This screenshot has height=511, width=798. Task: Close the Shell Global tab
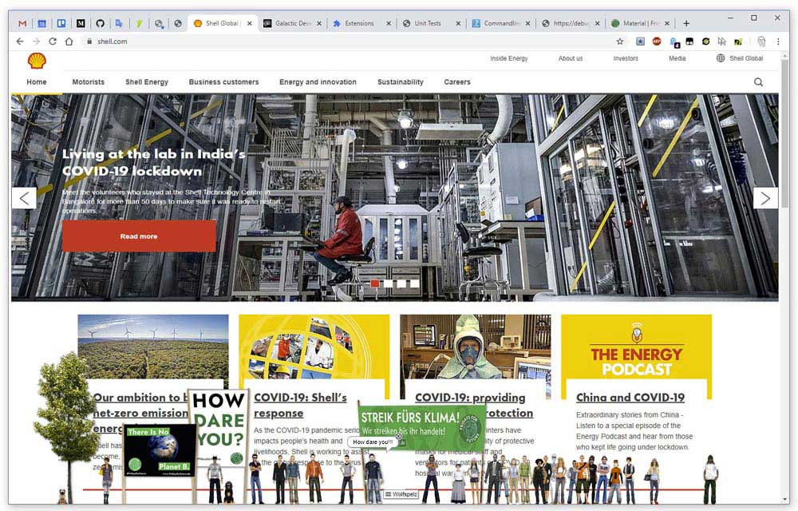(x=249, y=23)
